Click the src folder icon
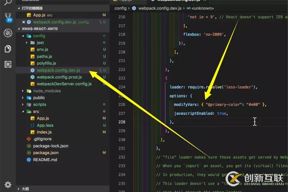This screenshot has height=192, width=288. point(29,111)
